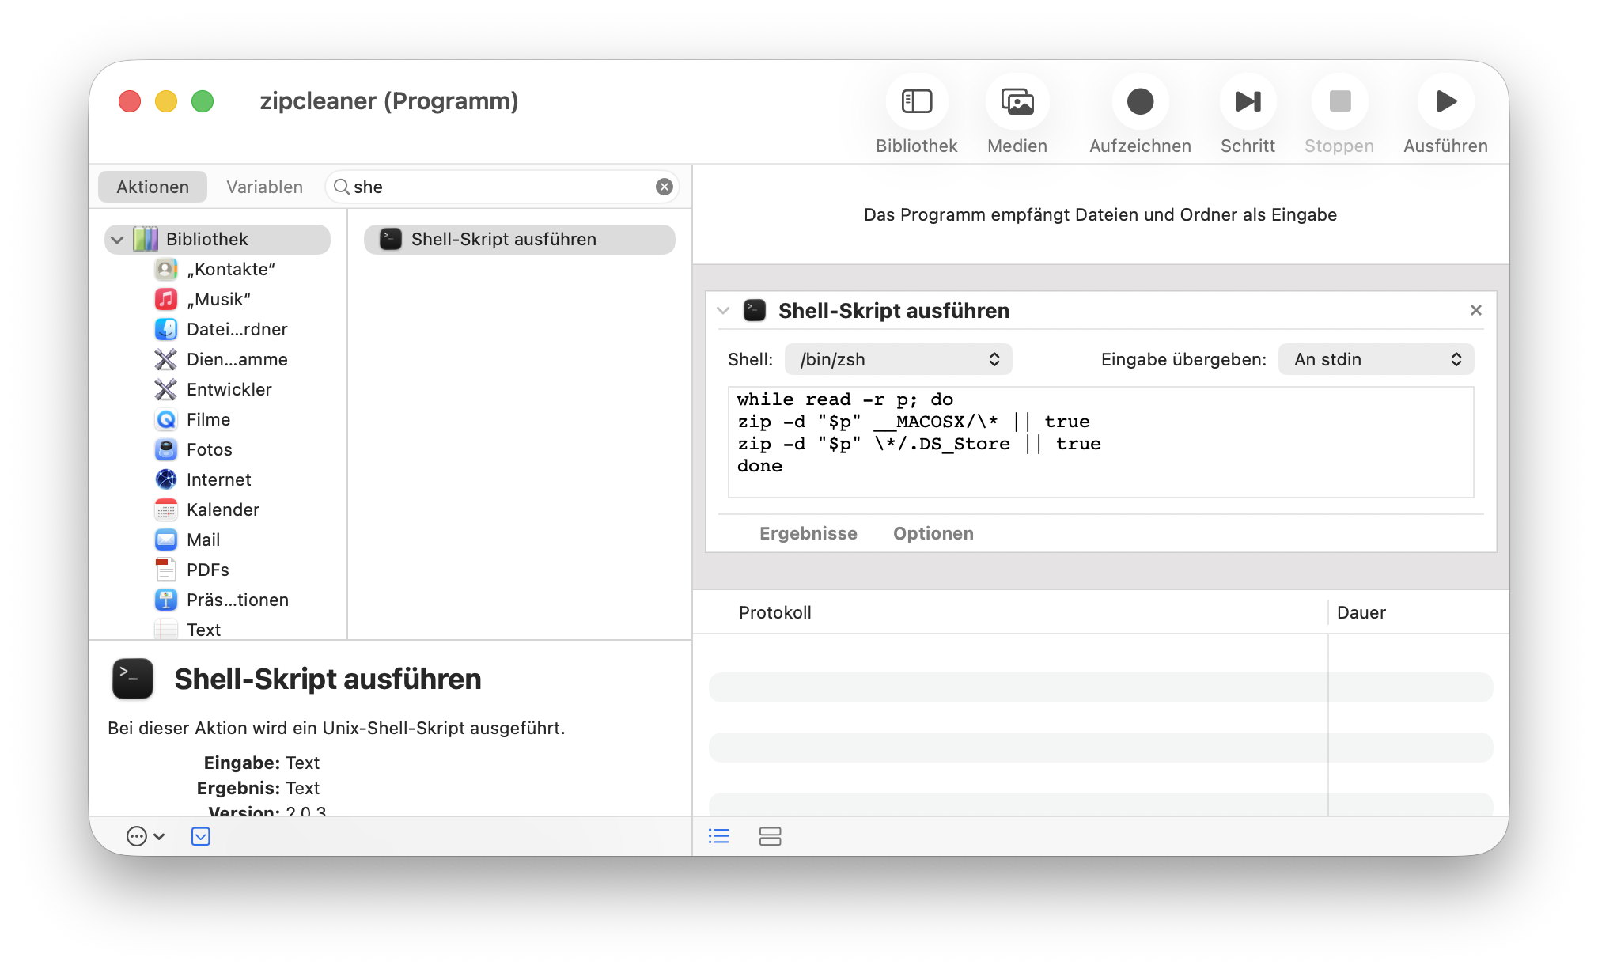1598x973 pixels.
Task: Open the Shell /bin/zsh dropdown
Action: 898,359
